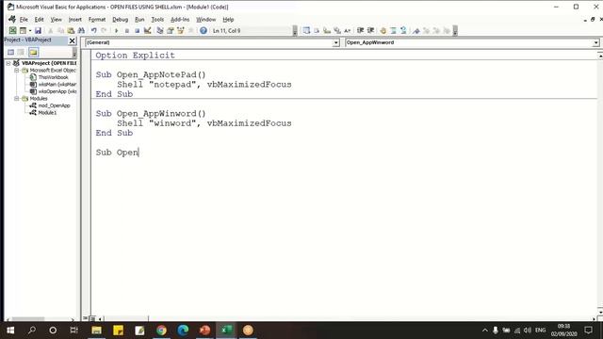
Task: Click the Shell "winword" code line
Action: 204,123
